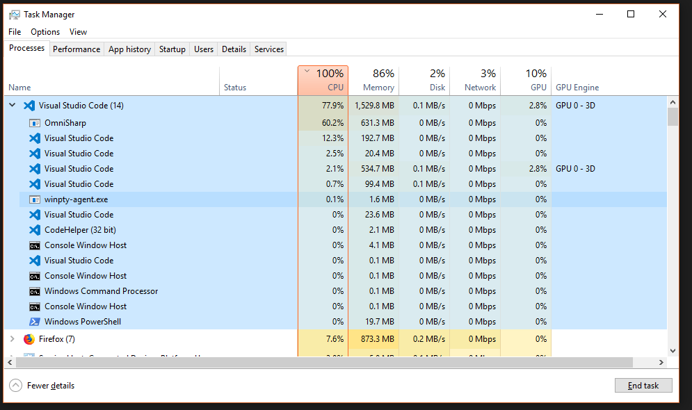
Task: Click the horizontal scrollbar thumb
Action: [x=324, y=362]
